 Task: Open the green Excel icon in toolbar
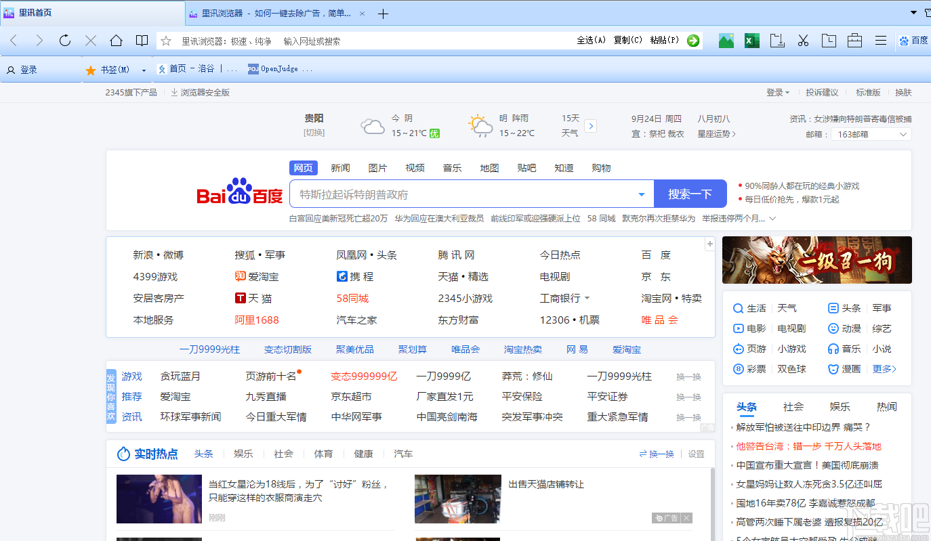(752, 41)
